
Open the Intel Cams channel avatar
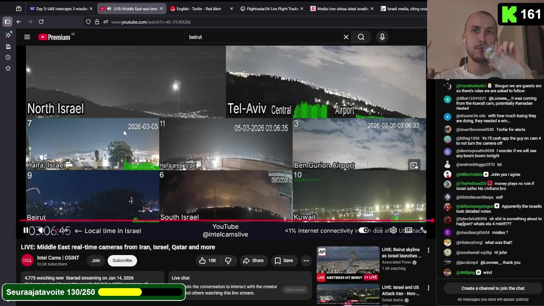[x=28, y=261]
